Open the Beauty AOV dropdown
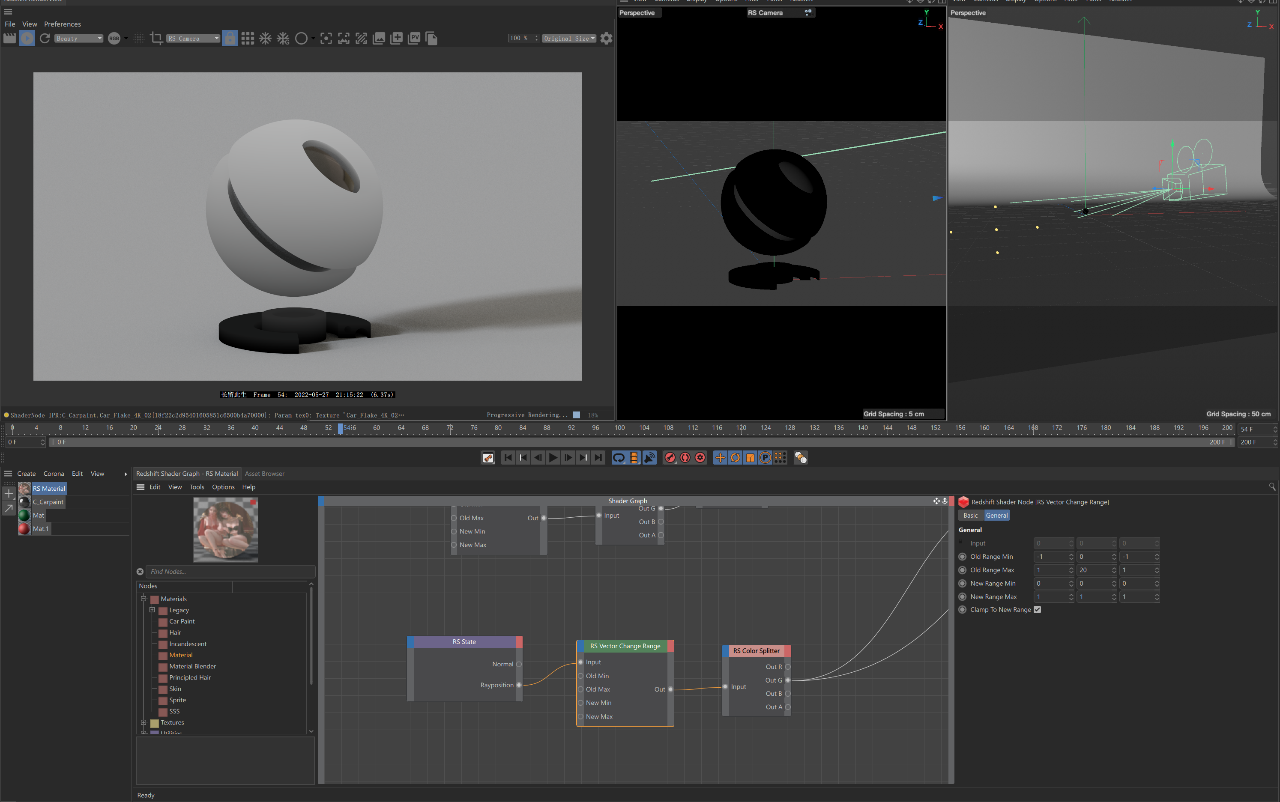Viewport: 1280px width, 802px height. (78, 38)
